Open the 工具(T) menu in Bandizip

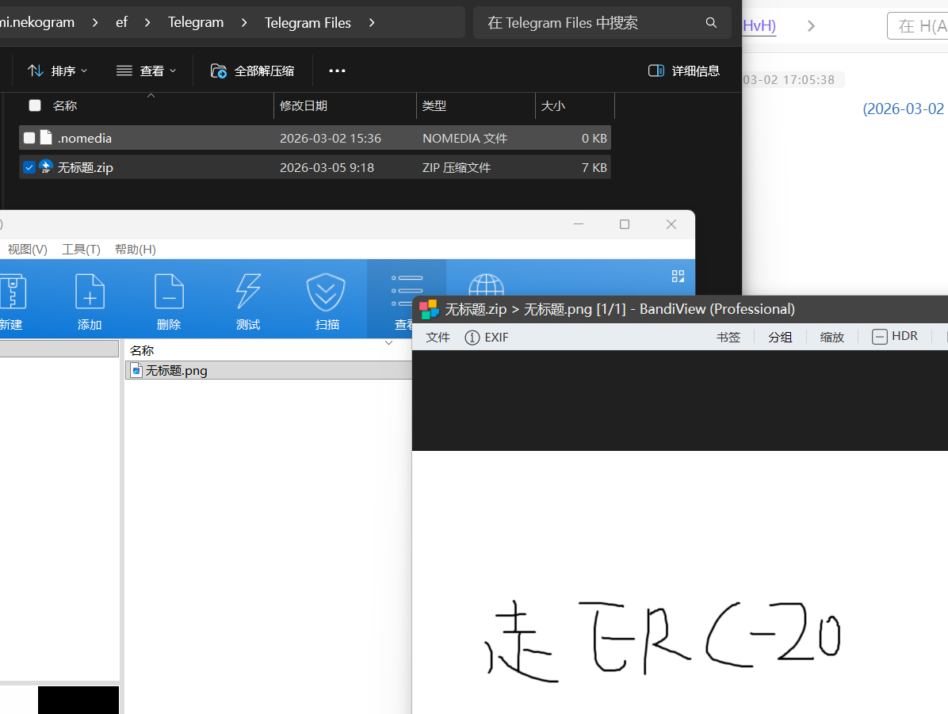(81, 249)
